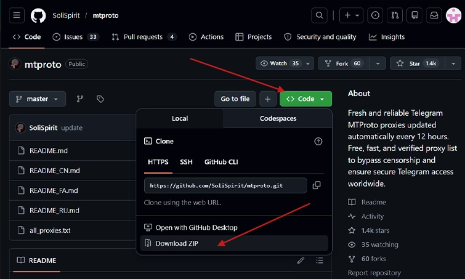Click Download ZIP

[x=233, y=243]
